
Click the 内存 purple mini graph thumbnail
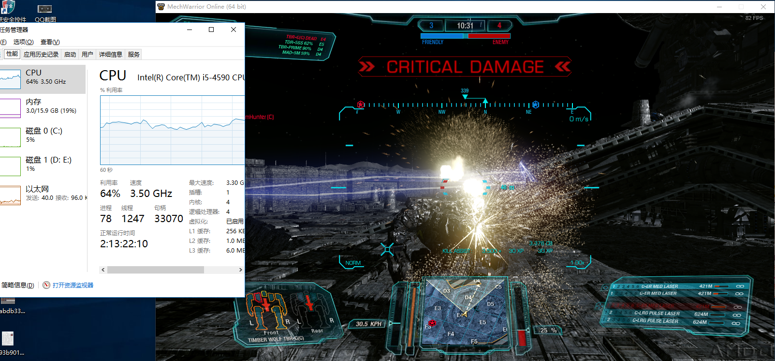[x=10, y=108]
